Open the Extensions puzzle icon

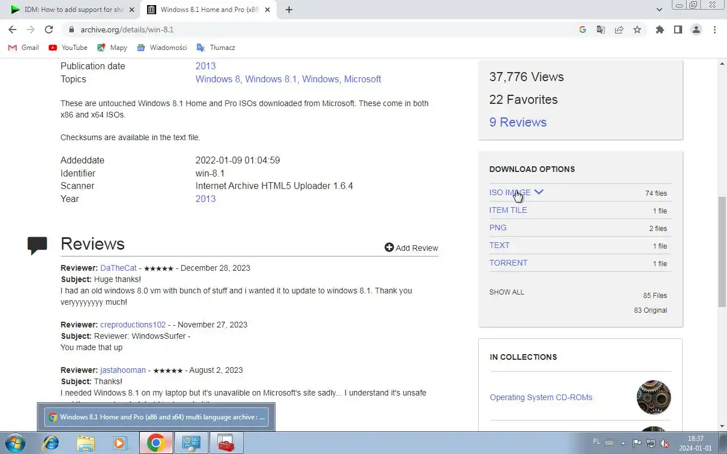[659, 30]
